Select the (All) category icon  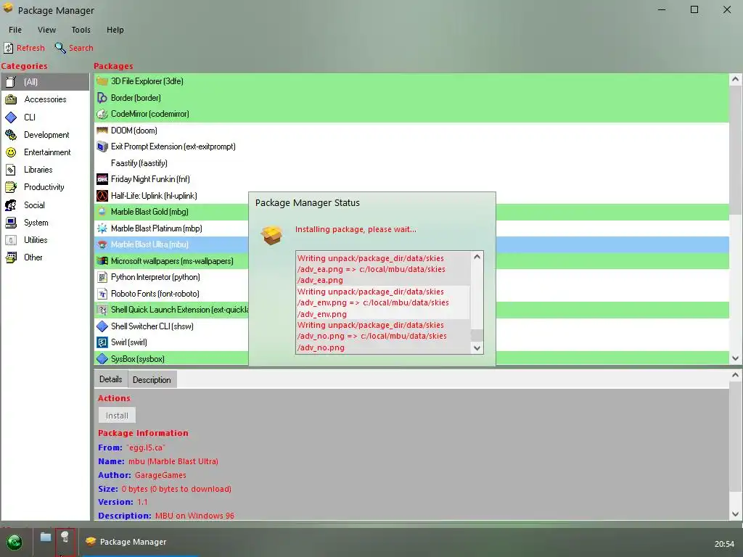[11, 82]
